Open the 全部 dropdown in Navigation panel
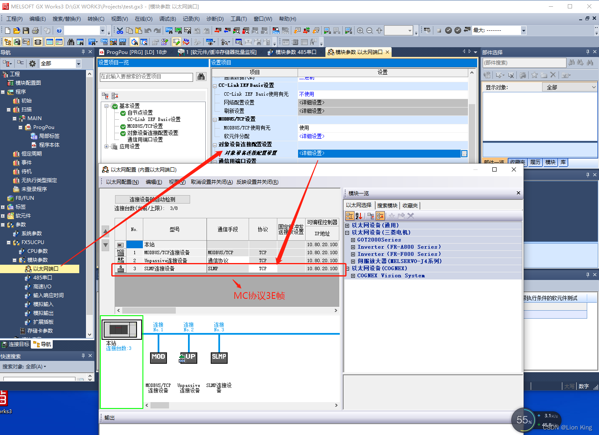The width and height of the screenshot is (599, 435). coord(78,63)
